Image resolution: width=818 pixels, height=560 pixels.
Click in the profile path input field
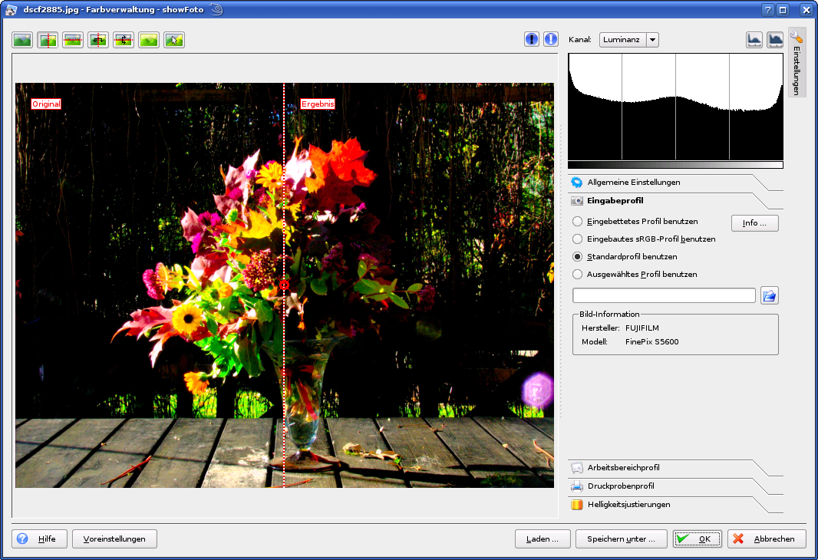[664, 295]
